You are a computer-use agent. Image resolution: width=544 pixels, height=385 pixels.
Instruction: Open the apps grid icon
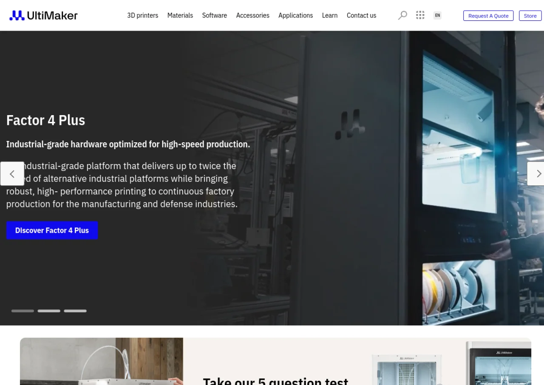[x=420, y=15]
